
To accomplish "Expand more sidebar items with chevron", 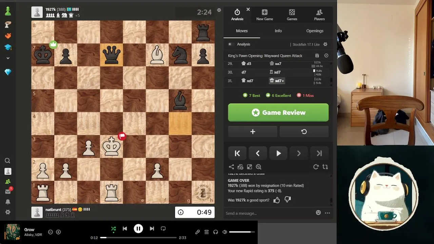I will (8, 58).
